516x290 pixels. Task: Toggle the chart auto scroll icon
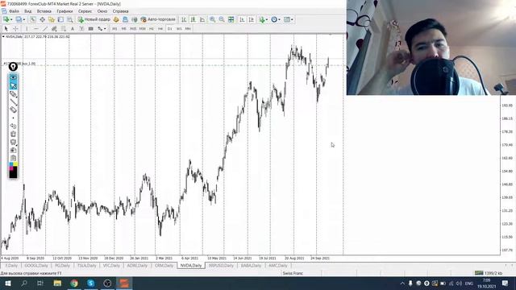242,19
